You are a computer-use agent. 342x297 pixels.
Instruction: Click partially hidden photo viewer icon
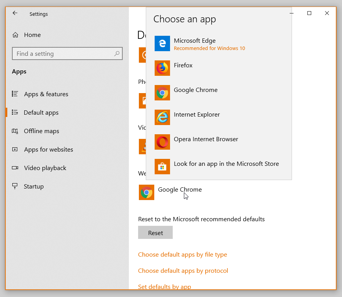coord(142,101)
